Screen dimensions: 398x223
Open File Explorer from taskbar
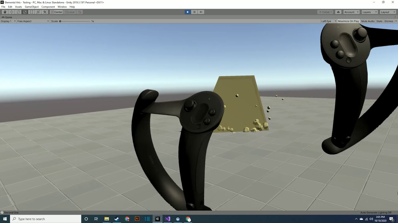(x=107, y=219)
